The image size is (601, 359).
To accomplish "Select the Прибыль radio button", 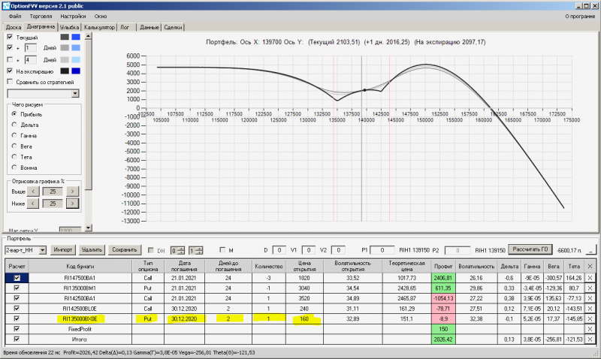I will [x=14, y=114].
